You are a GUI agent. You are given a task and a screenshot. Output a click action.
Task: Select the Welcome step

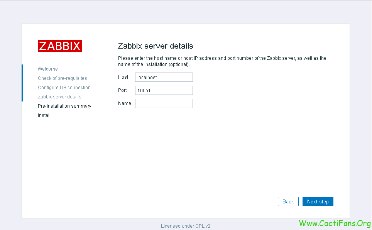48,69
